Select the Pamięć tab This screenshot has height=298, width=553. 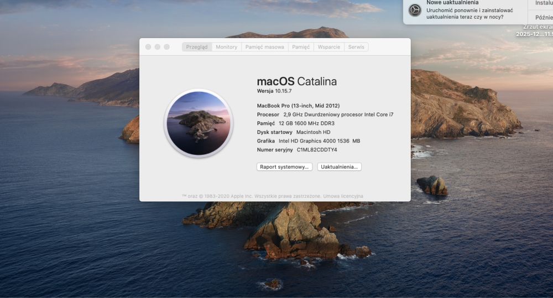tap(301, 47)
